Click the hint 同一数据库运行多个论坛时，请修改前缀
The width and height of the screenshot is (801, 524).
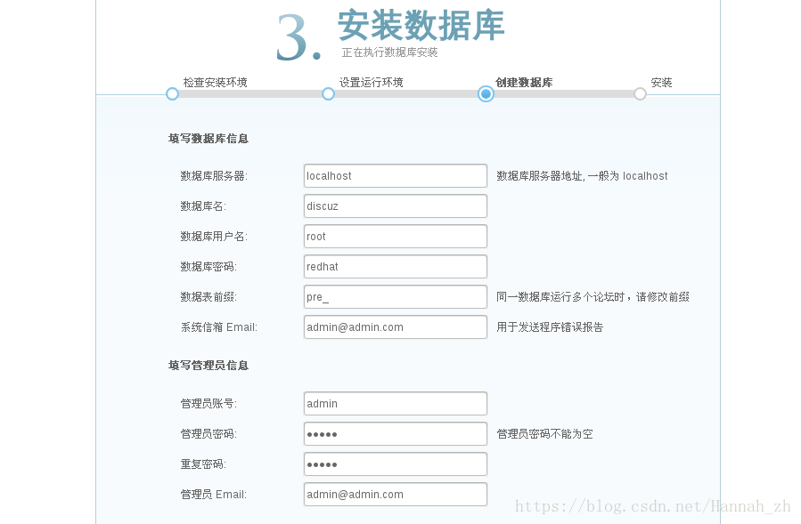593,297
